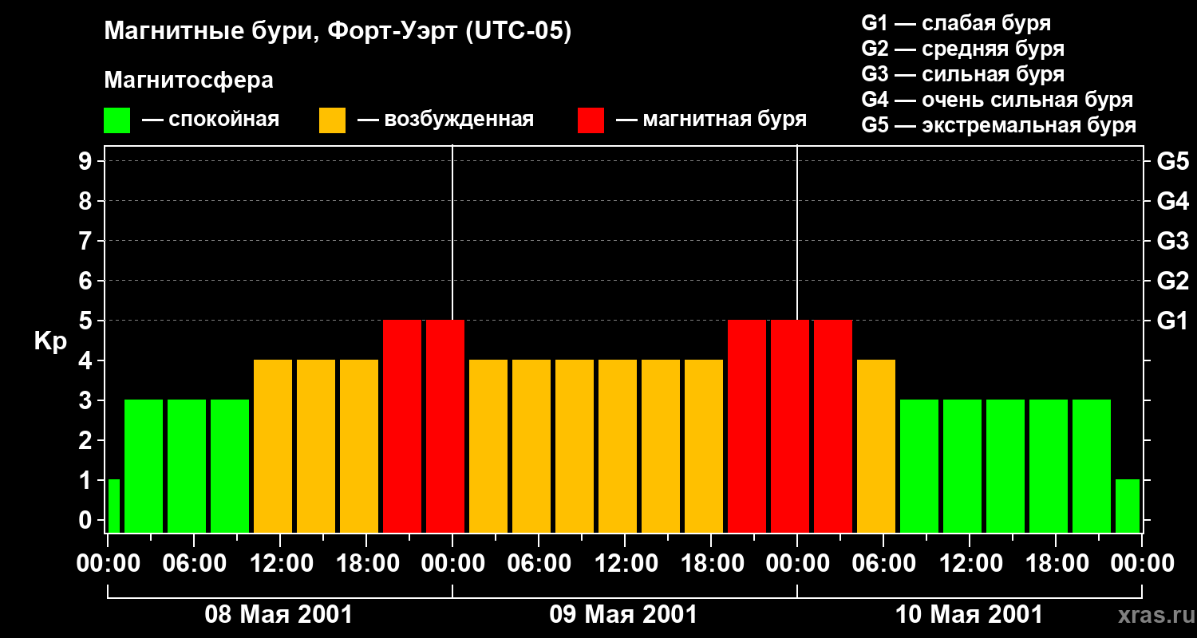Pick the green bar for 16:00–19:00 on 10 Мая
1197x638 pixels.
pyautogui.click(x=1049, y=467)
